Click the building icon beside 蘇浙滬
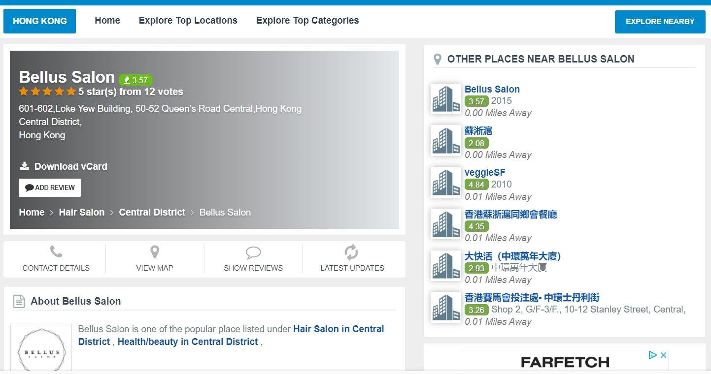This screenshot has height=374, width=711. pyautogui.click(x=446, y=140)
